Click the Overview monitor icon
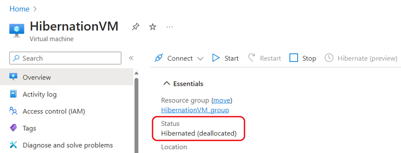Viewport: 401px width, 153px height. tap(13, 77)
